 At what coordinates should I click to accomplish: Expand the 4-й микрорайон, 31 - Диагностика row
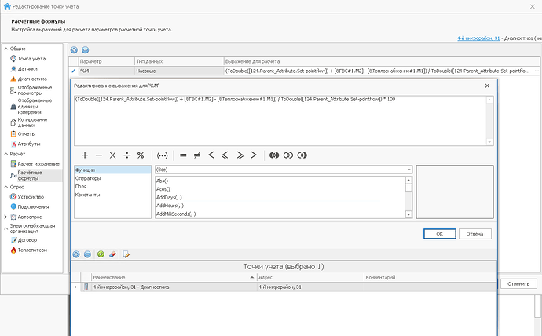75,287
